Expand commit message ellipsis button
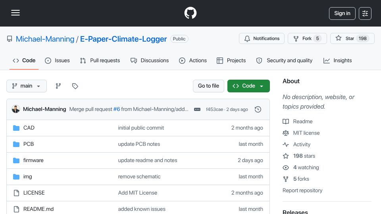The height and width of the screenshot is (214, 381). (x=197, y=109)
